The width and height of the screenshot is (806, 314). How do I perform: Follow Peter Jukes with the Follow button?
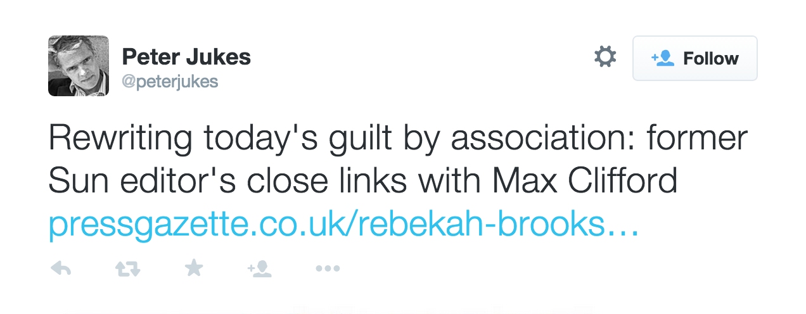click(x=695, y=58)
